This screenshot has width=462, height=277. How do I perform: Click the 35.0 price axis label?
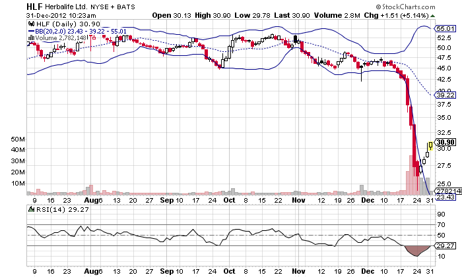pyautogui.click(x=444, y=118)
